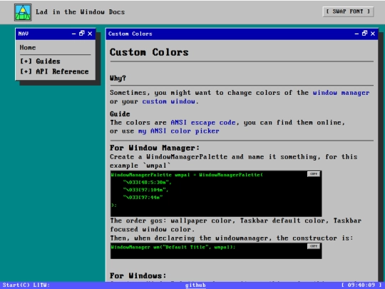Viewport: 385px width, 289px height.
Task: Minimize the Custom Colors window
Action: pyautogui.click(x=356, y=34)
